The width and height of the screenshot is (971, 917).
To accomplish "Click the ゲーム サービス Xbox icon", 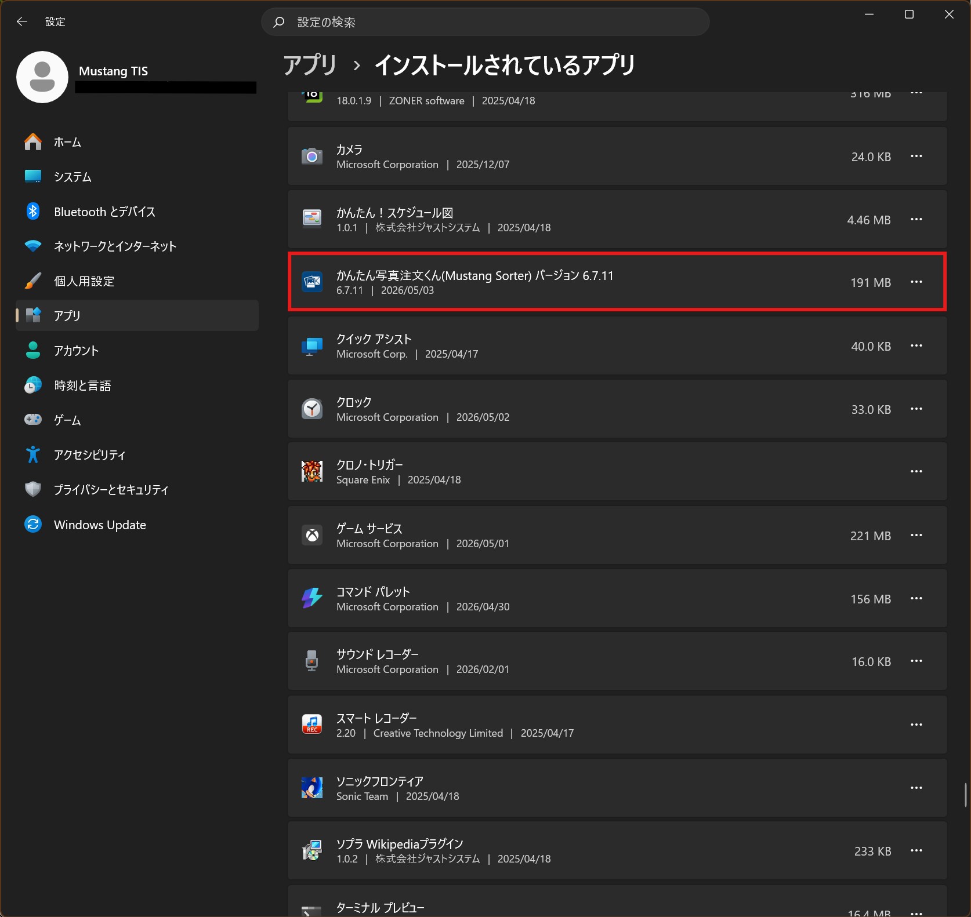I will pos(312,535).
